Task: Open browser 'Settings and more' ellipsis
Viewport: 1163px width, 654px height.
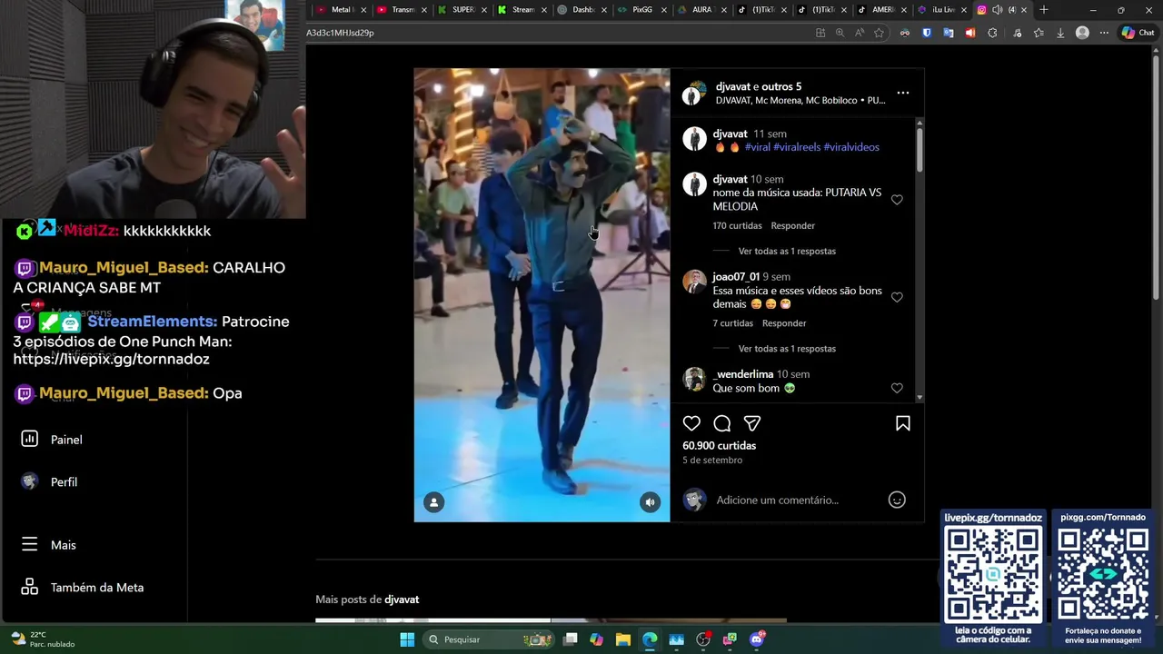Action: (1104, 33)
